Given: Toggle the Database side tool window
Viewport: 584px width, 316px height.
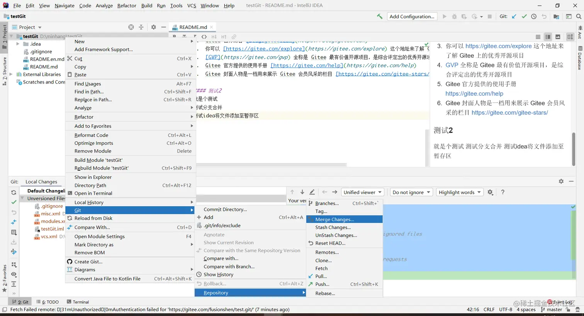Looking at the screenshot, I should point(580,58).
